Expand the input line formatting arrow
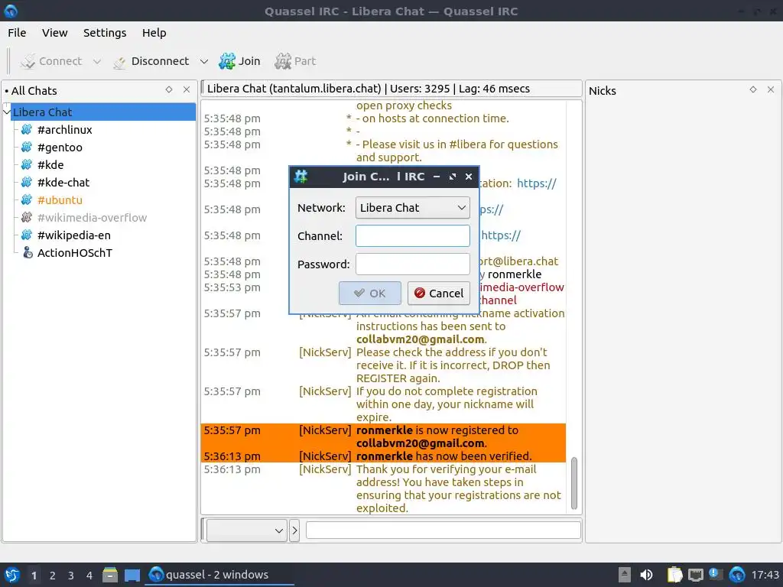Screen dimensions: 783x587 [294, 530]
